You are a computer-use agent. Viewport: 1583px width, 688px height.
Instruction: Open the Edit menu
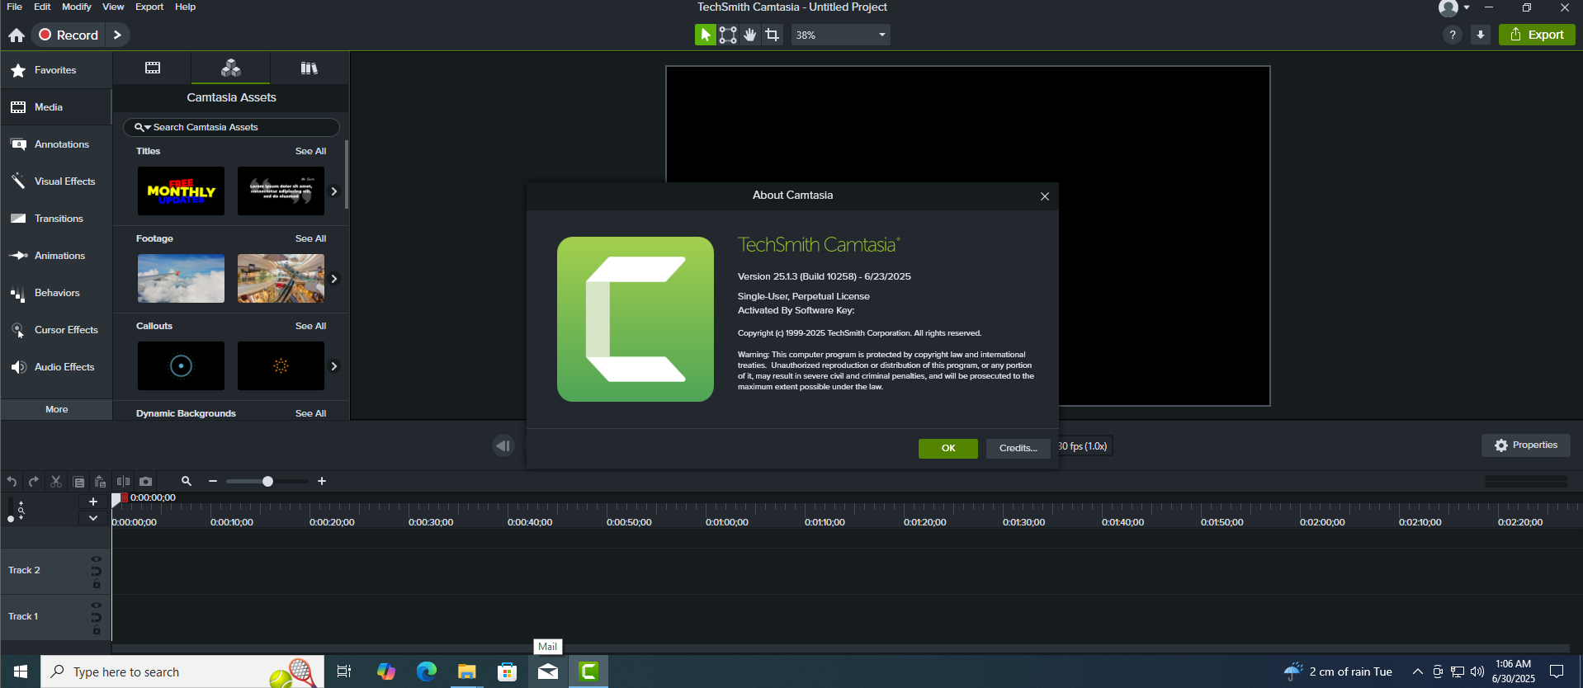coord(42,7)
